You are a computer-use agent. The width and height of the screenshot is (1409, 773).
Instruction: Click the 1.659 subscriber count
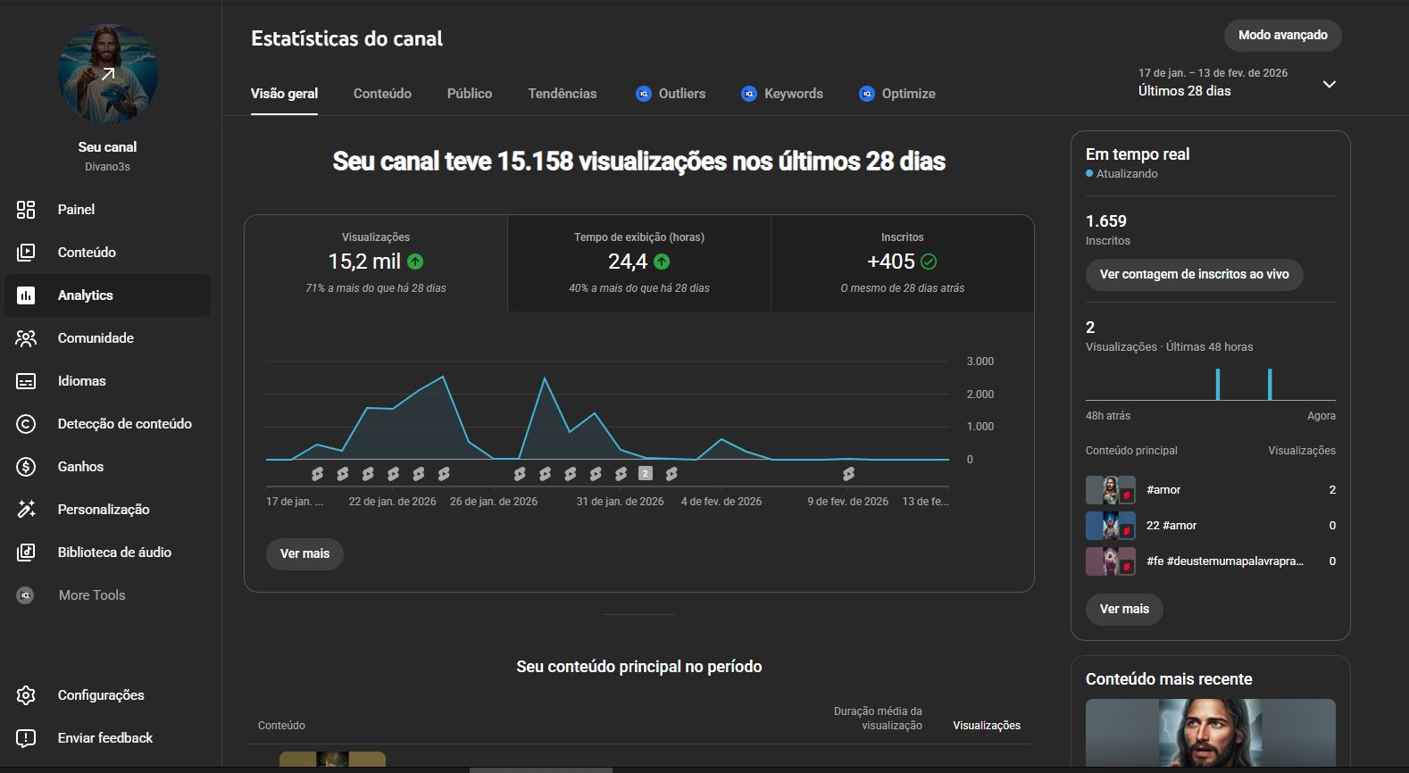click(1106, 221)
